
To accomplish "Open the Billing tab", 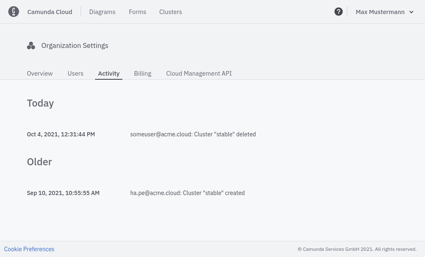I will (143, 74).
